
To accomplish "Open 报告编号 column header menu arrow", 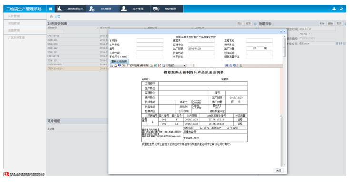I will (98, 28).
